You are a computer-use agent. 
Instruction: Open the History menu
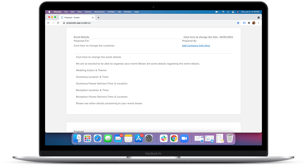pyautogui.click(x=88, y=12)
